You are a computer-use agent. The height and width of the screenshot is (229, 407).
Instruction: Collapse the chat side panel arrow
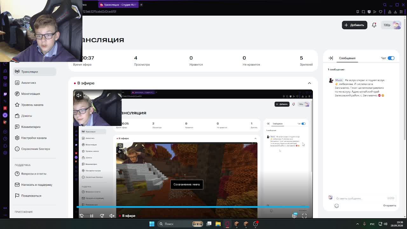tap(331, 58)
